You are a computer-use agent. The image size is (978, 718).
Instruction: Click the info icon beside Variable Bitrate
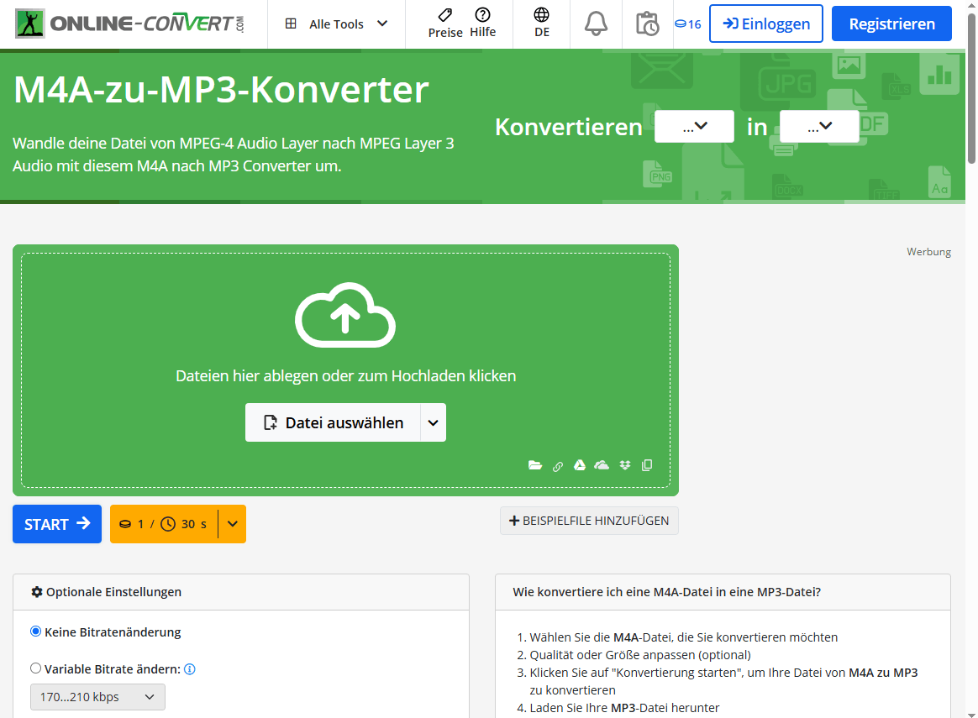190,669
